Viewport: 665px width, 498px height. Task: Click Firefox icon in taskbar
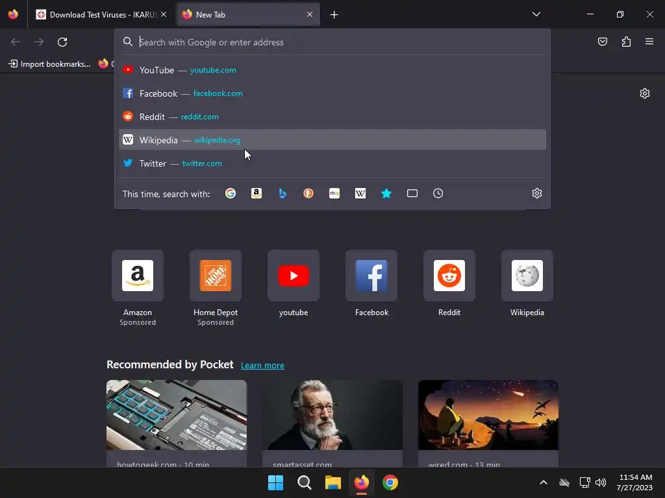361,482
